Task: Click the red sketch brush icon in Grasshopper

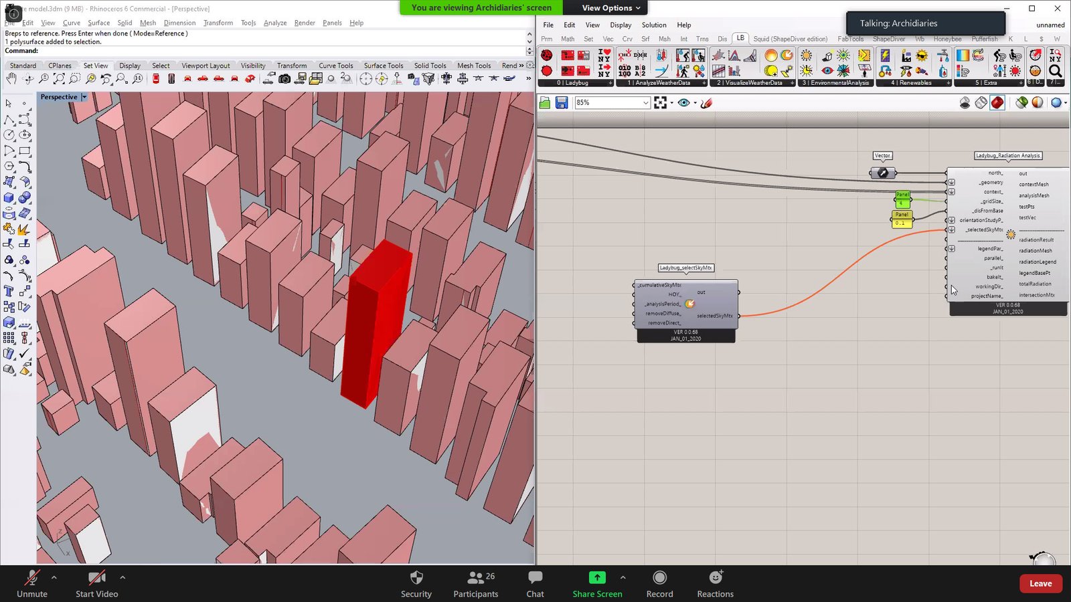Action: pos(706,103)
